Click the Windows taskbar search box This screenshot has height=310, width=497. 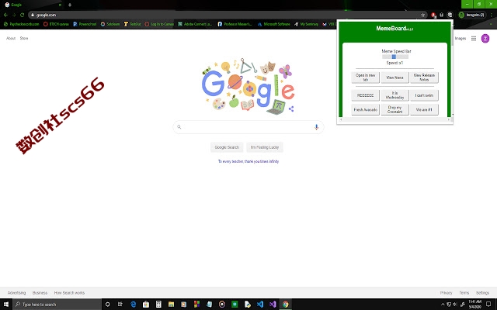(57, 305)
